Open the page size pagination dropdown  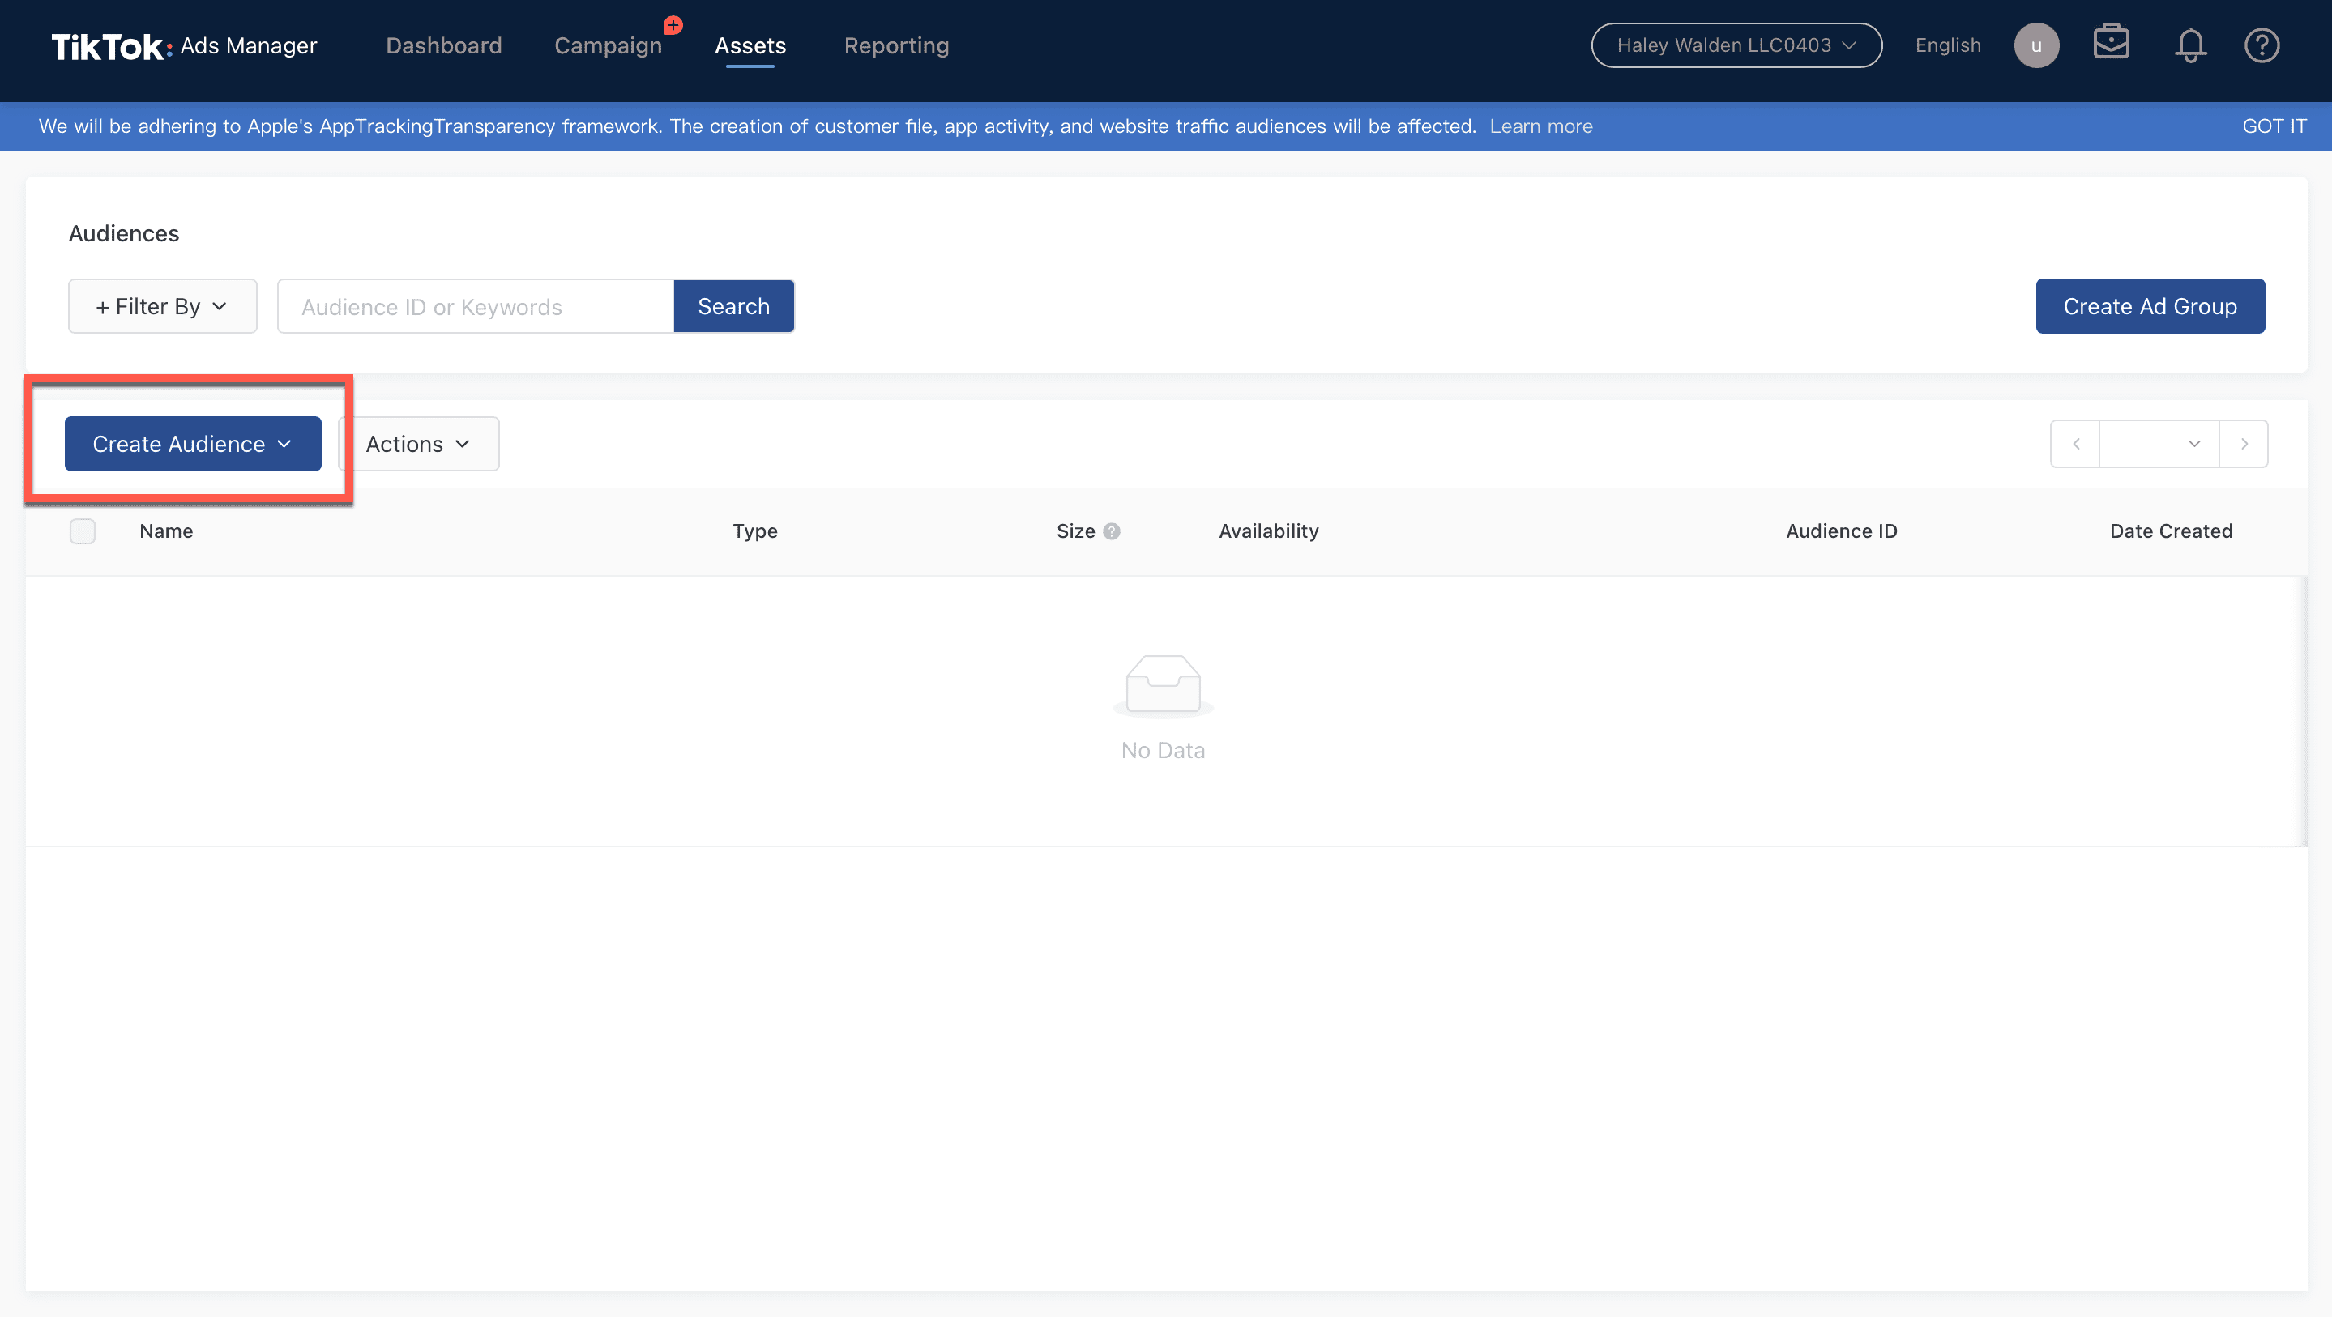(2158, 444)
